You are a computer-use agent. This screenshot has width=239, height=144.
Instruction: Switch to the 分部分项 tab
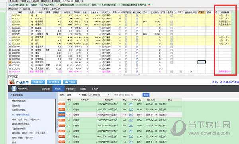(x=35, y=1)
